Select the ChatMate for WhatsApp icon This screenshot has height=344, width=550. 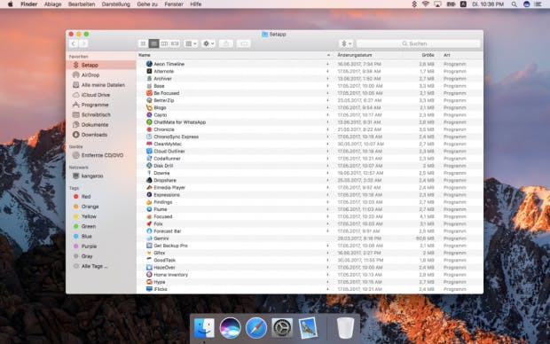point(149,122)
